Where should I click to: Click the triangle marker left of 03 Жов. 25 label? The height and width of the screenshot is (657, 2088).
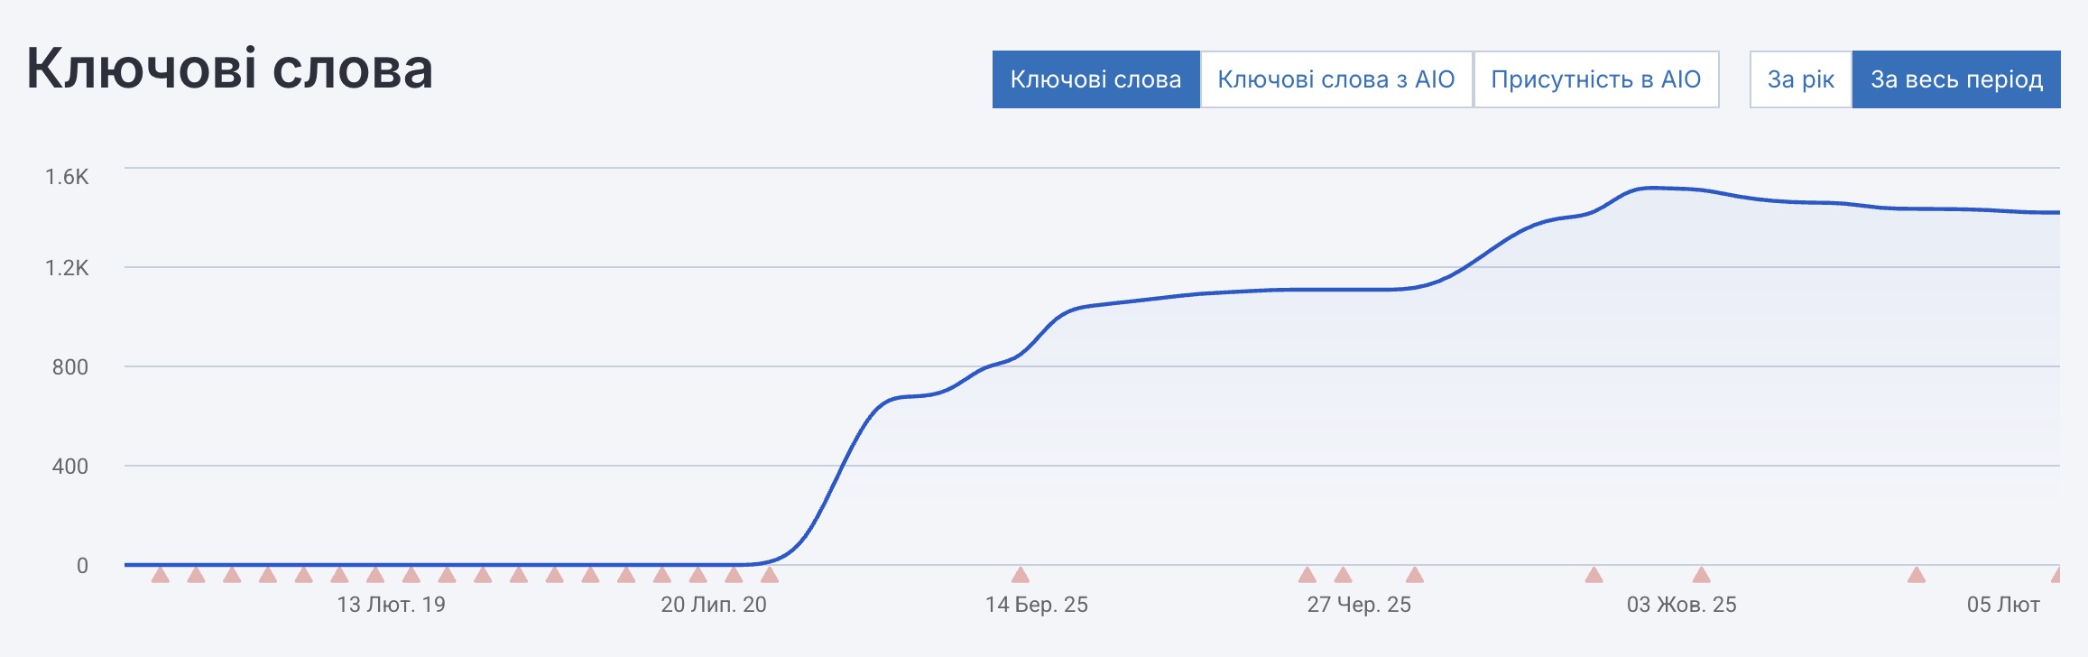point(1594,575)
